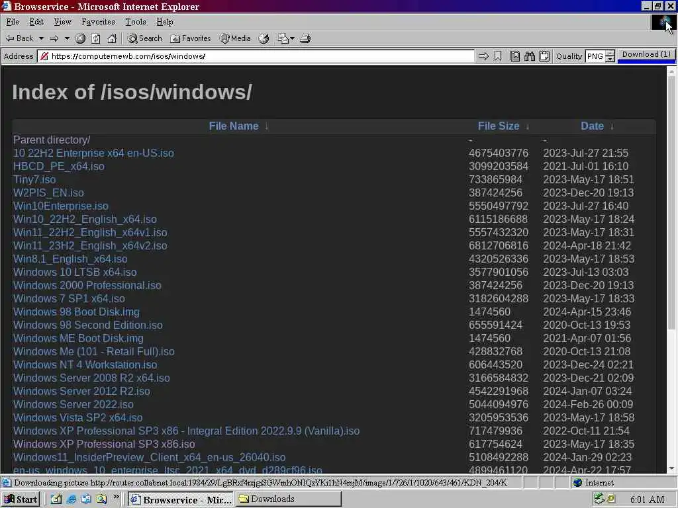
Task: Click the arrow beside File Size header
Action: (x=528, y=126)
